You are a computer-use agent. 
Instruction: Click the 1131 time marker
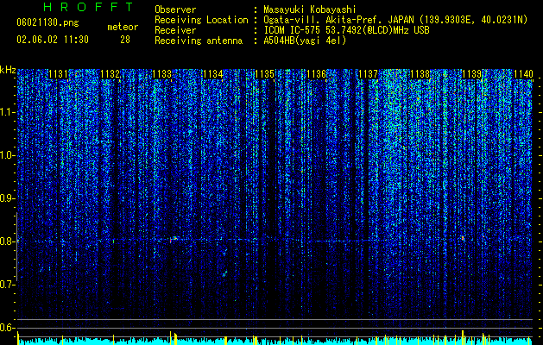point(58,74)
